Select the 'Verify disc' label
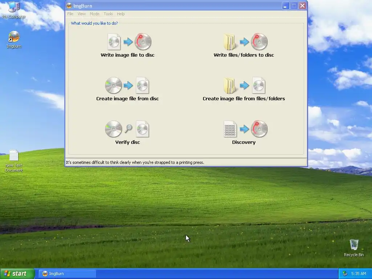372x279 pixels. 128,142
